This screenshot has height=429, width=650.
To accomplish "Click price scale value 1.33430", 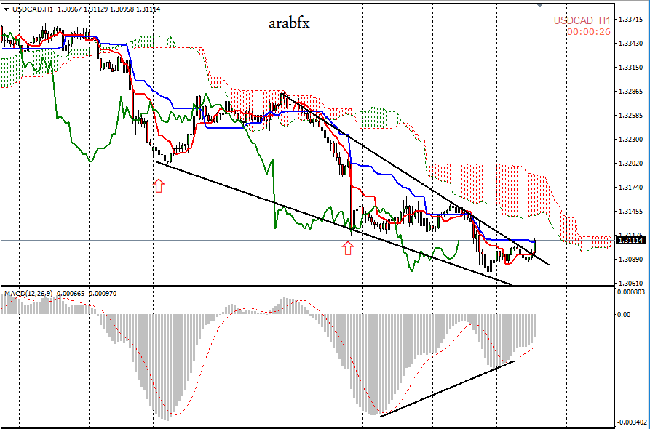I will click(x=630, y=43).
